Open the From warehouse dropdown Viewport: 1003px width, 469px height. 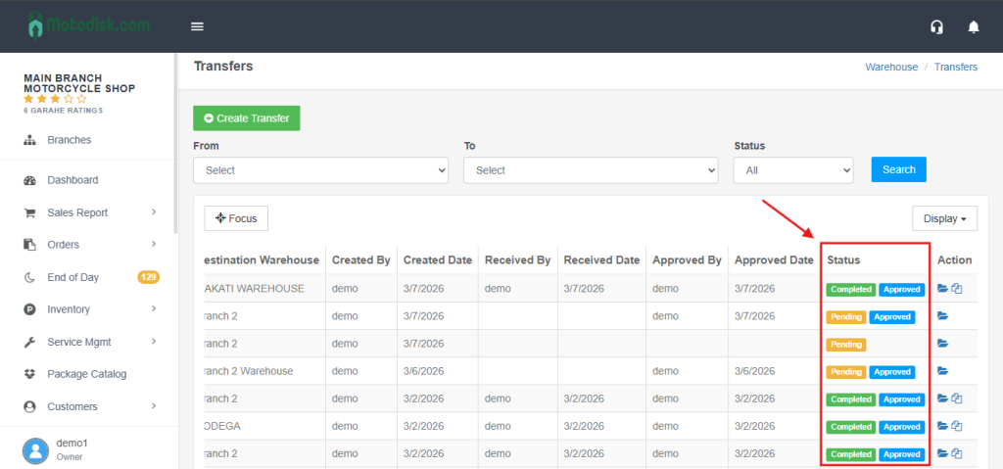click(320, 170)
